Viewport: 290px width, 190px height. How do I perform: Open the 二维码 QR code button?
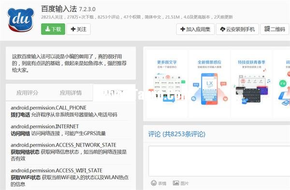point(275,29)
